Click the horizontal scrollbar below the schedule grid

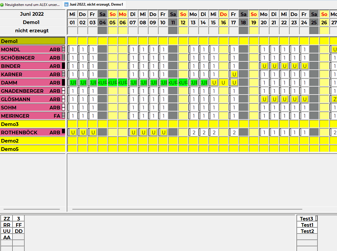(202, 209)
